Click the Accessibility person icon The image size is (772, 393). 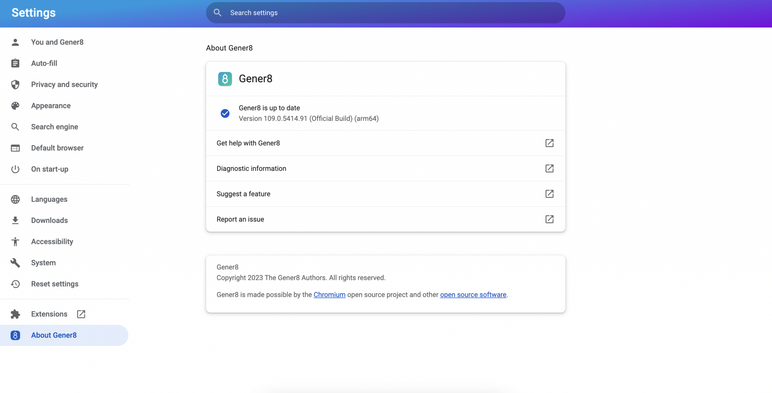(15, 241)
